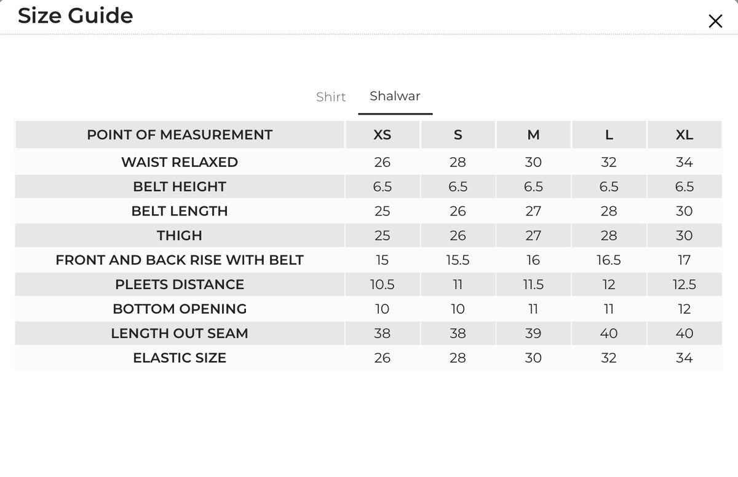Click the M size column header
Screen dimensions: 738x477
pos(533,135)
